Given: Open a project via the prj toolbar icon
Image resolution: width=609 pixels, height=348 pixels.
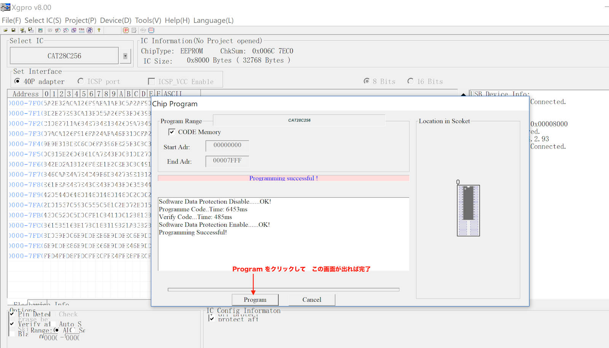Looking at the screenshot, I should click(23, 30).
